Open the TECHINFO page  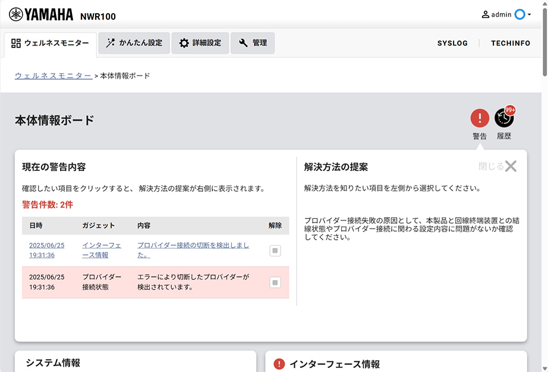[x=510, y=43]
